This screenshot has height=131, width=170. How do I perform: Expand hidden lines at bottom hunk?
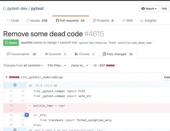point(15,130)
